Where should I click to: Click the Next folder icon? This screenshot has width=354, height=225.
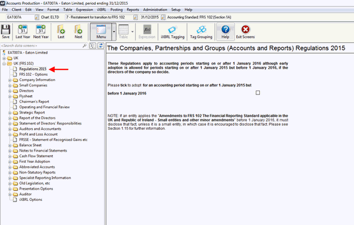pyautogui.click(x=78, y=32)
